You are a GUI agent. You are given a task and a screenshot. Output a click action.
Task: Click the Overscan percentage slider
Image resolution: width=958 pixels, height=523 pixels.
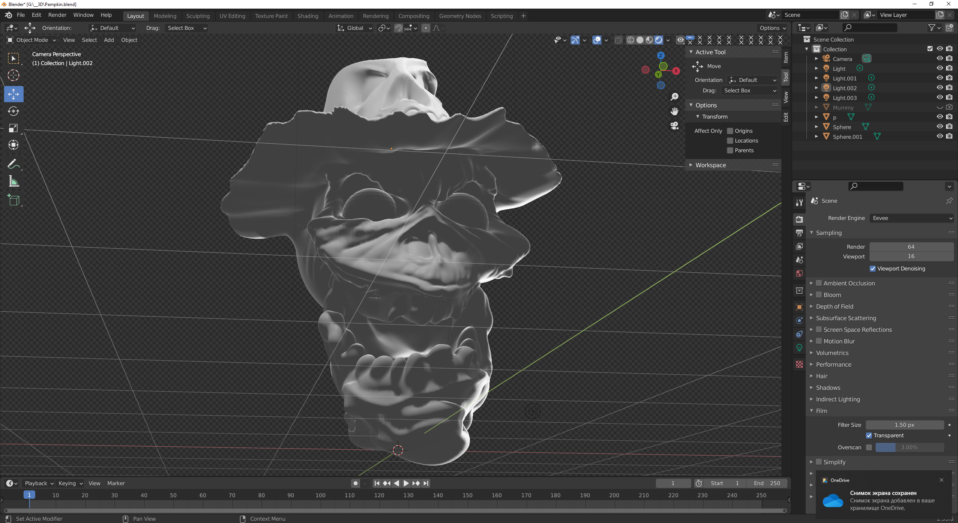click(x=909, y=447)
